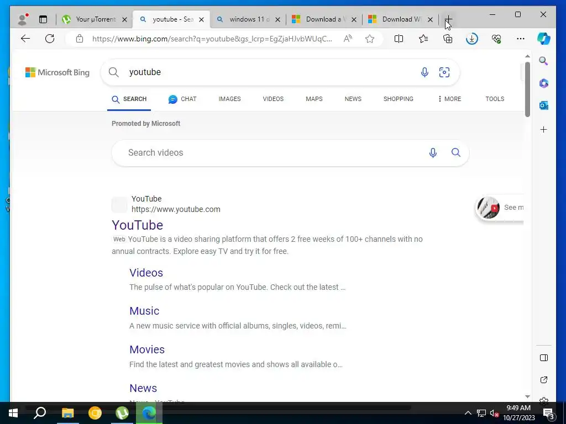Toggle the sidebar hide button
This screenshot has width=566, height=424.
[544, 358]
